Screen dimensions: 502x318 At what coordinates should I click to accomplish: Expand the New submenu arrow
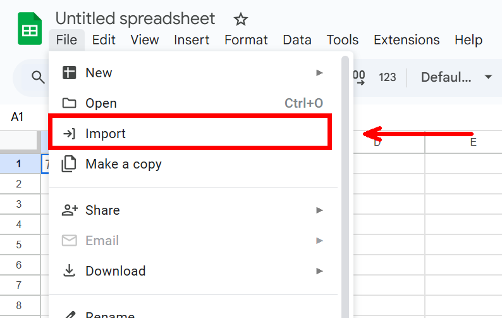[x=320, y=73]
